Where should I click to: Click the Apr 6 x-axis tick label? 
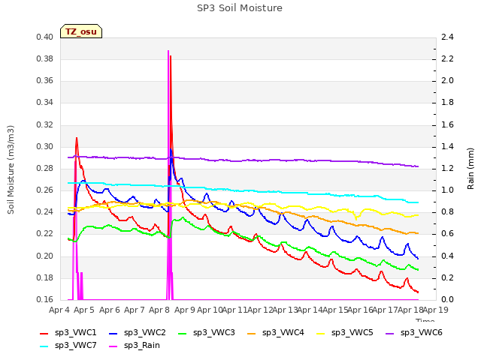click(x=109, y=310)
